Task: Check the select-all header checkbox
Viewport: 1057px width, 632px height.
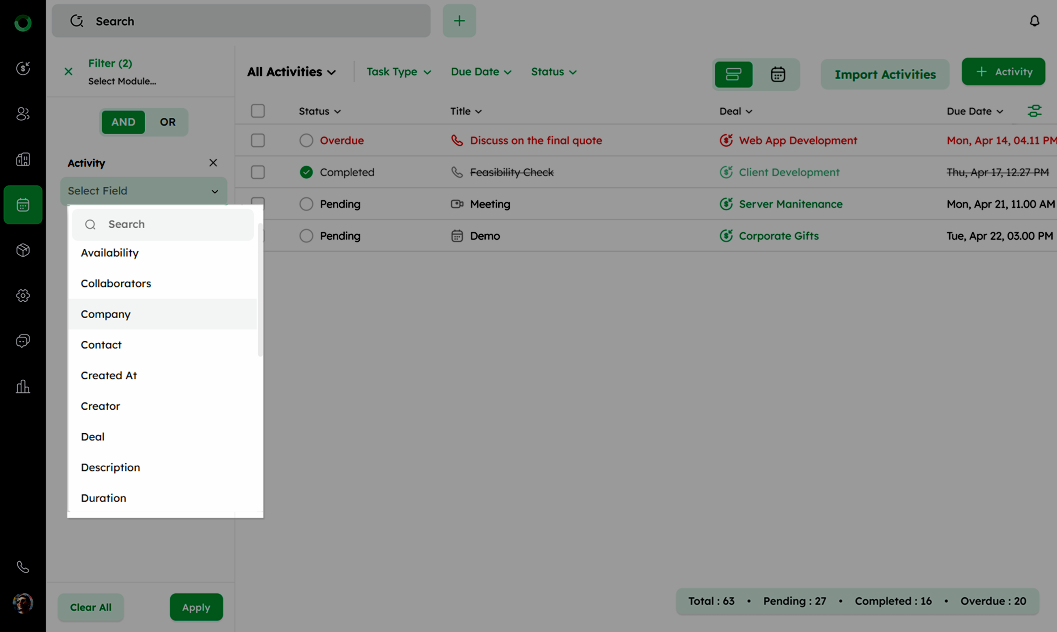Action: 258,111
